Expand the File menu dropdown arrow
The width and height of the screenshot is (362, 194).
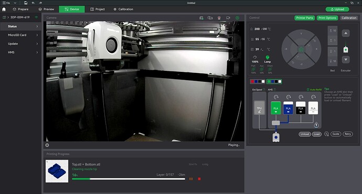click(15, 3)
